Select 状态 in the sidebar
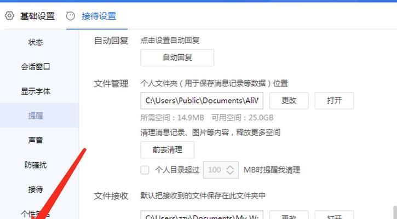This screenshot has width=397, height=219. [36, 42]
